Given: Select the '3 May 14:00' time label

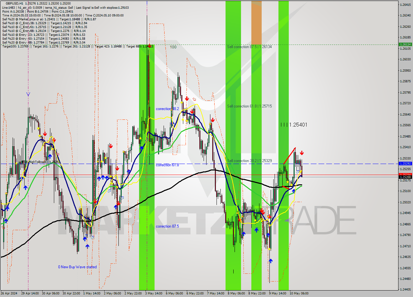Looking at the screenshot, I should pos(154,293).
